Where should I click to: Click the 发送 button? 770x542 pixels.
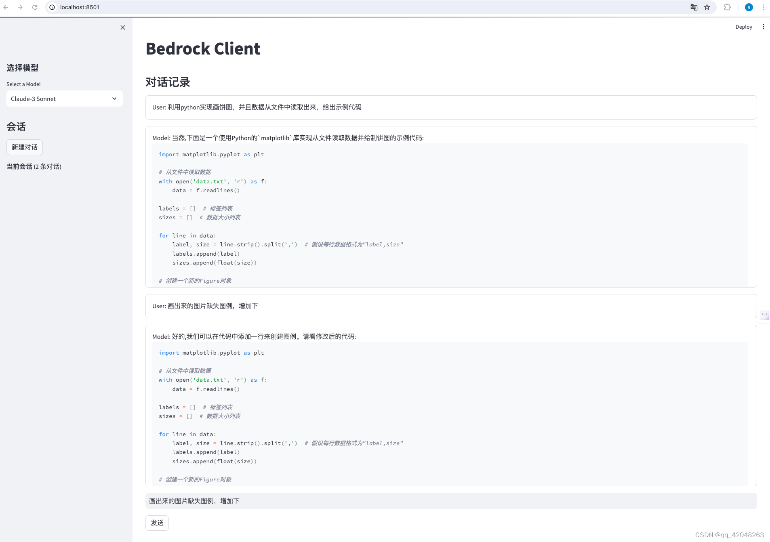click(x=157, y=523)
